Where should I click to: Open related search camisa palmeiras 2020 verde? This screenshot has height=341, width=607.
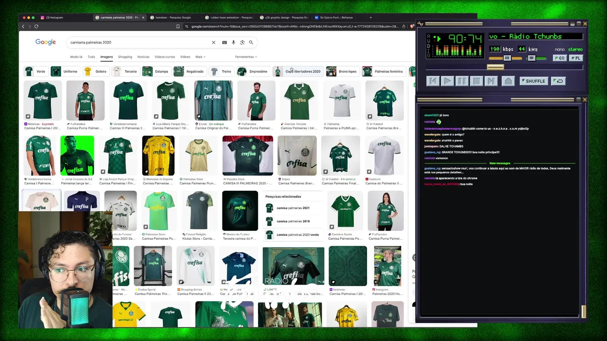(x=292, y=234)
